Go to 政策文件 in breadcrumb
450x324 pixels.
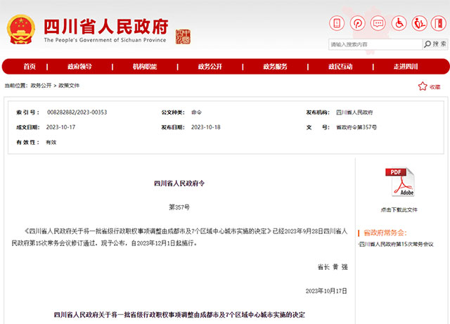69,86
